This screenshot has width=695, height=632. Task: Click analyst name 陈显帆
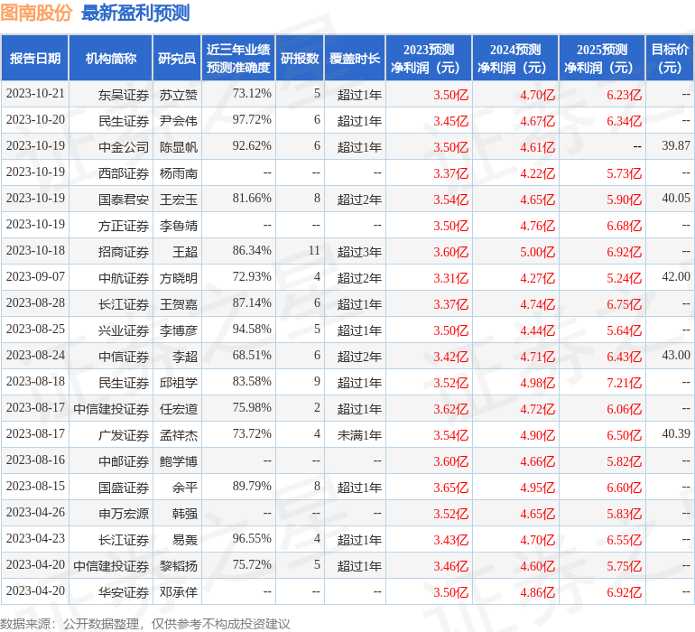(178, 147)
